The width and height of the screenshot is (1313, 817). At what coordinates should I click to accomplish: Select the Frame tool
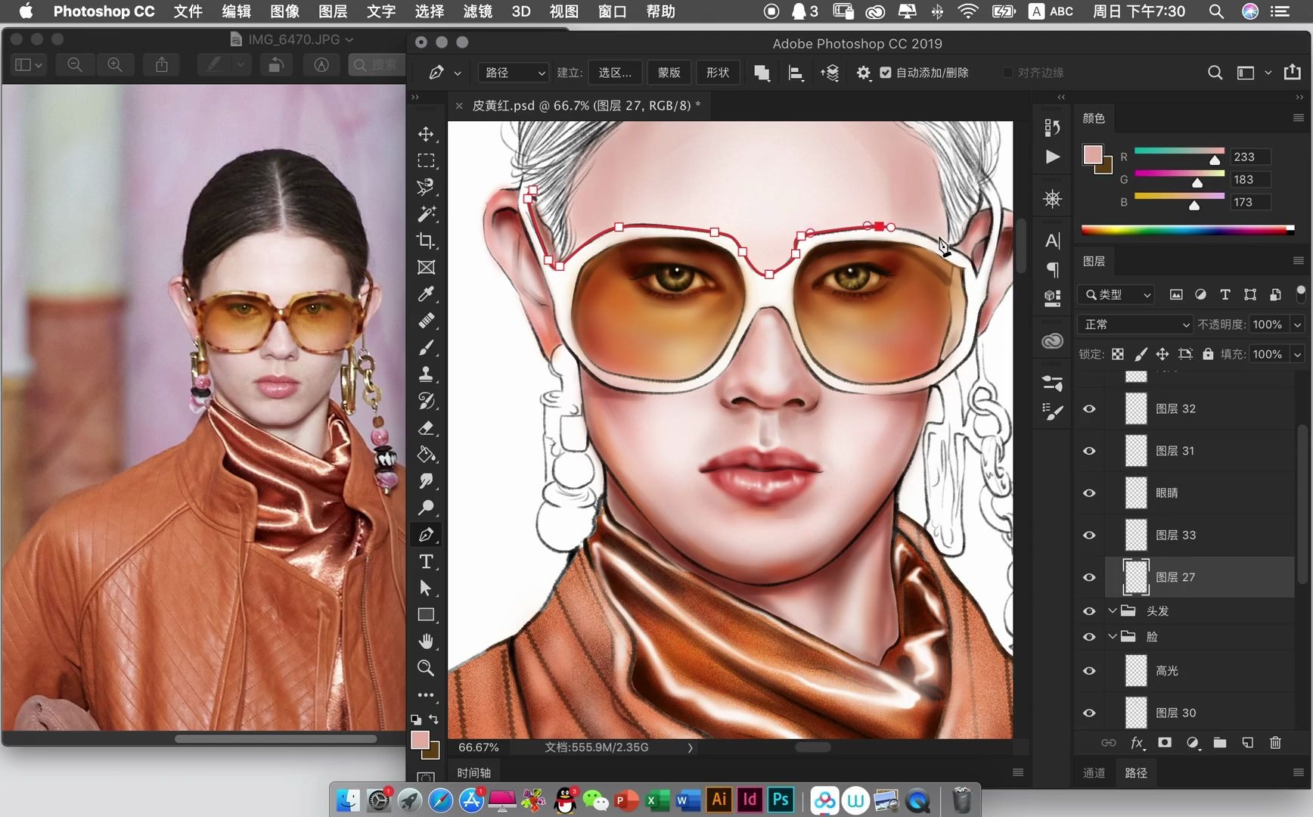[426, 267]
